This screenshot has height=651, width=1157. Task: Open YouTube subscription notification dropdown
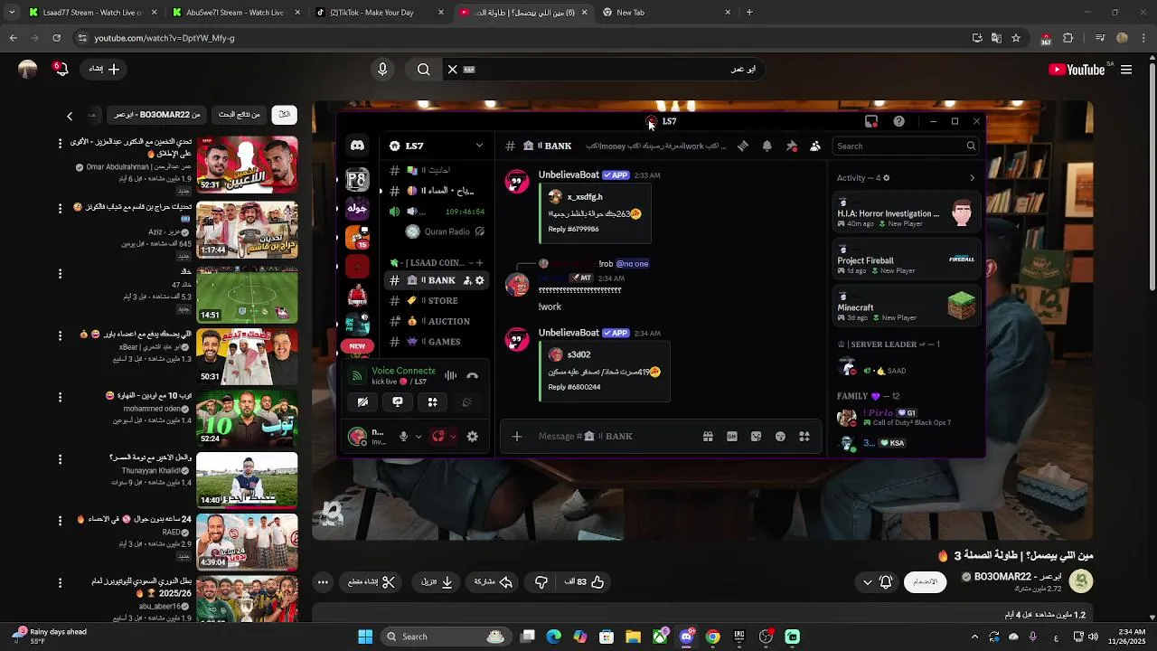pyautogui.click(x=877, y=582)
